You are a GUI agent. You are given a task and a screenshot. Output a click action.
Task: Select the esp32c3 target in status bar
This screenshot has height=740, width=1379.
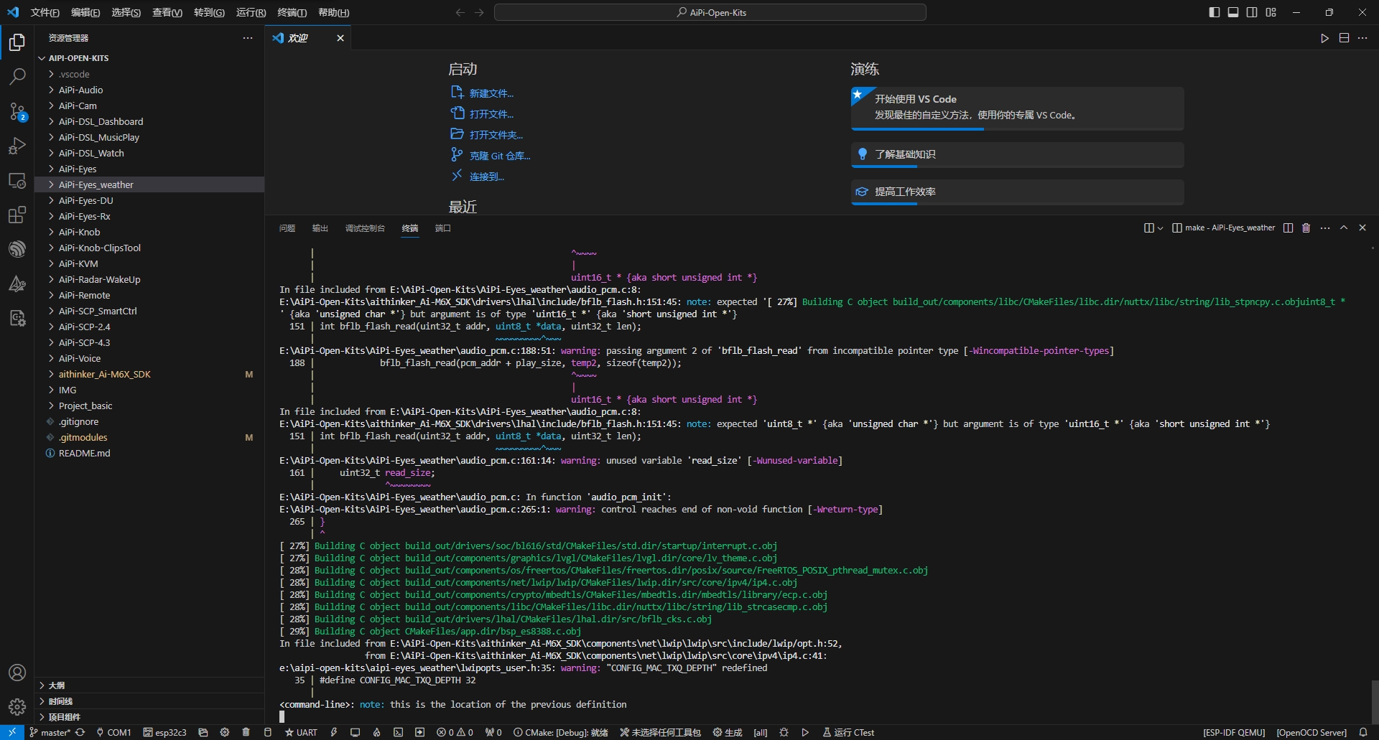tap(164, 732)
